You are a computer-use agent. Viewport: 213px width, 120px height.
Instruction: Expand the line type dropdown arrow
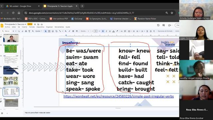click(x=62, y=31)
